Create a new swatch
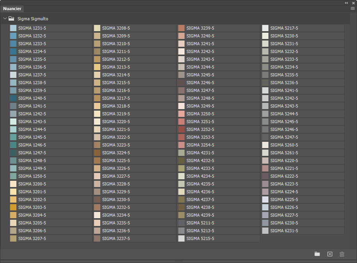This screenshot has height=263, width=357. click(330, 254)
